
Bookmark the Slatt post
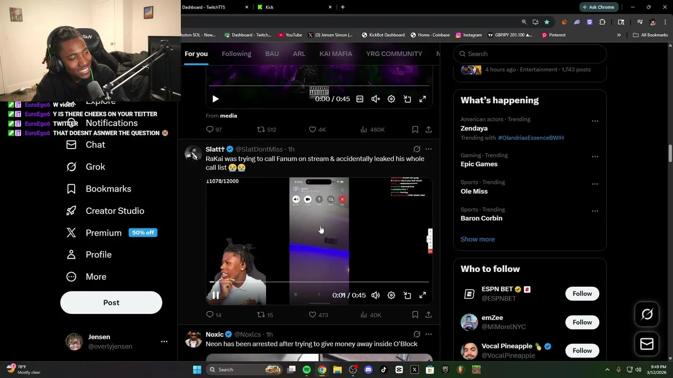(x=415, y=314)
